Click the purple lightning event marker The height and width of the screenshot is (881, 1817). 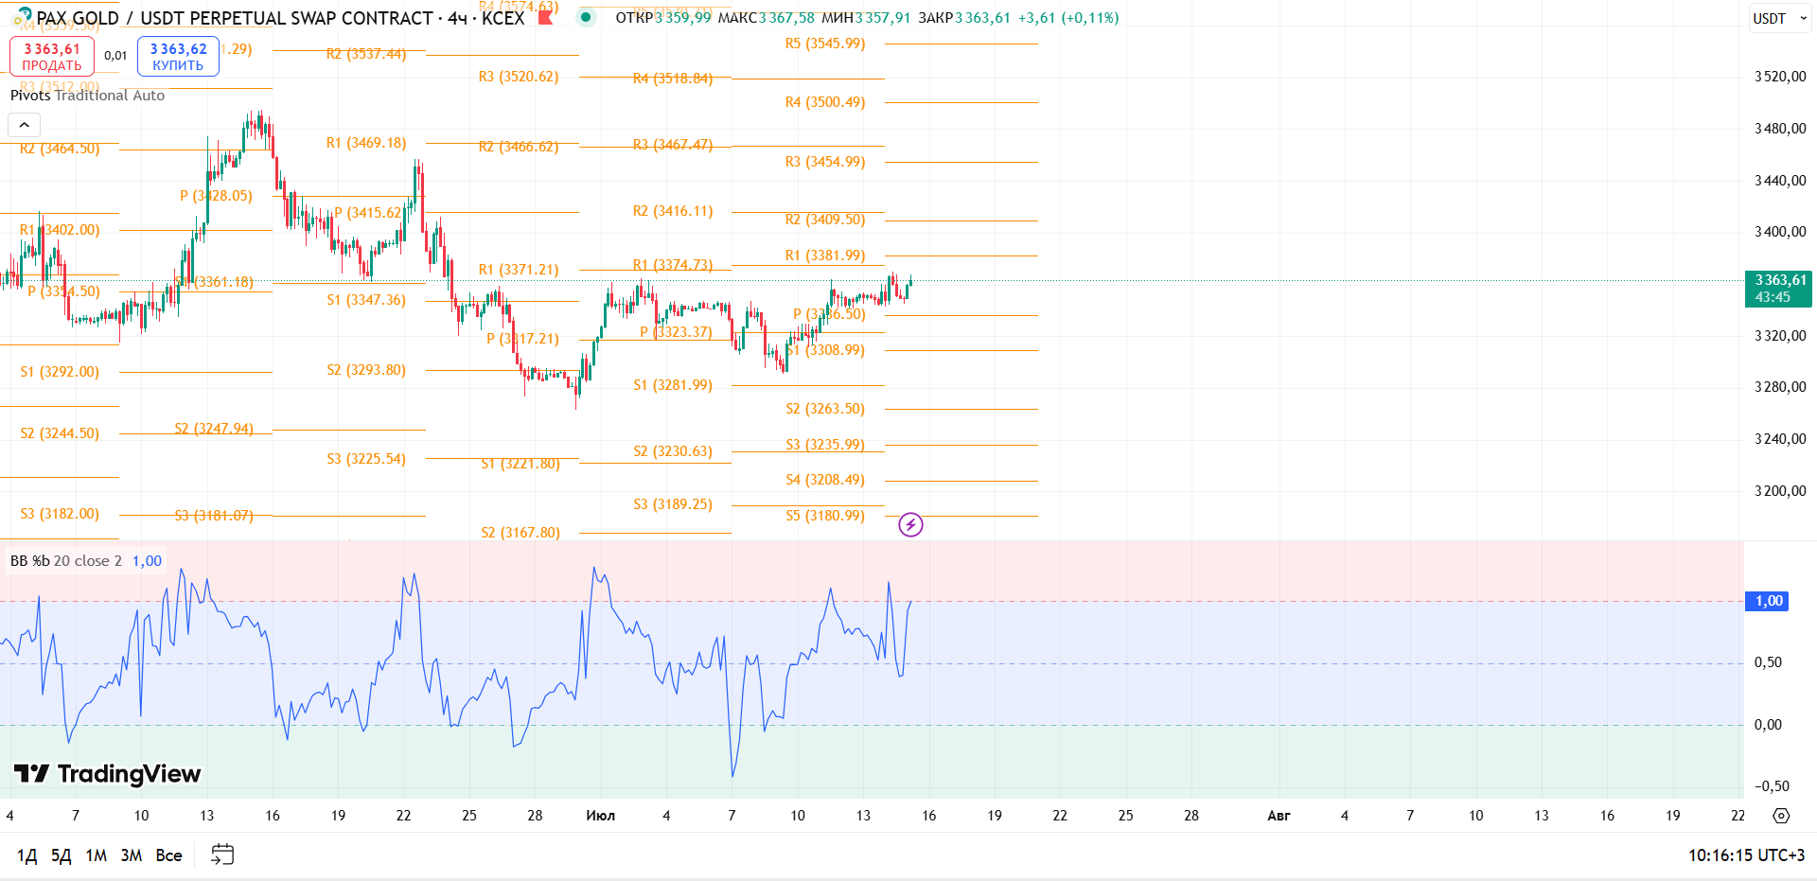point(910,524)
